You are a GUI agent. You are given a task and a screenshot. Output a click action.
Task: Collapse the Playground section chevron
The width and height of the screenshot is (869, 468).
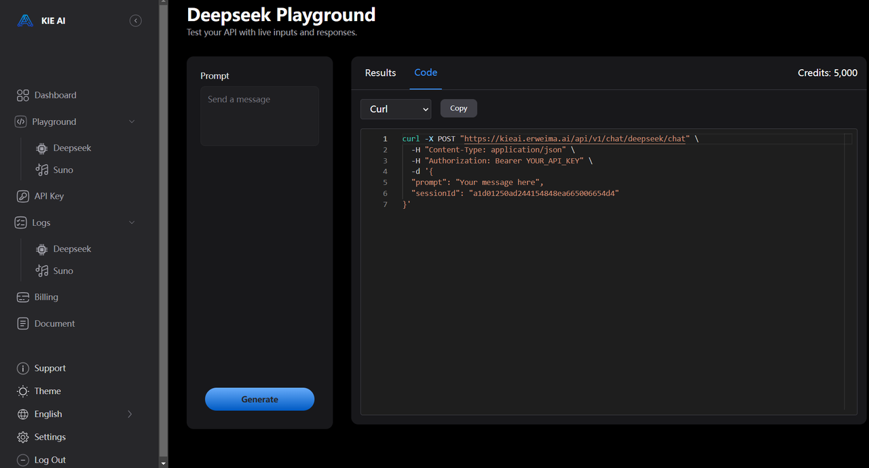click(132, 122)
